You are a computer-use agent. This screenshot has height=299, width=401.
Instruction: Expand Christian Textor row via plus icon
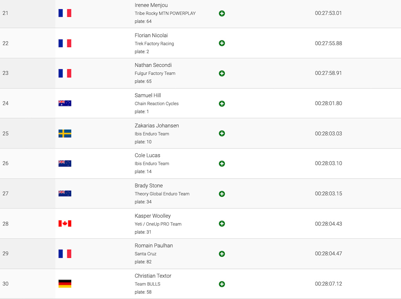(222, 284)
